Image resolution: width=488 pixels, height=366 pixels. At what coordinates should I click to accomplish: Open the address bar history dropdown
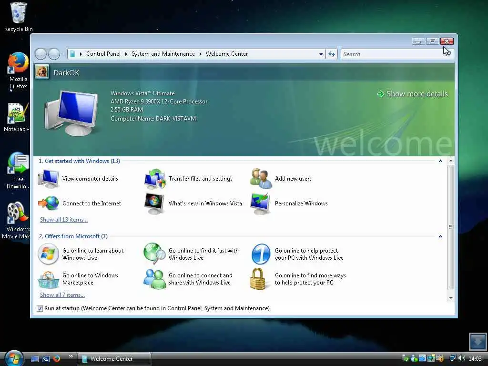point(321,54)
